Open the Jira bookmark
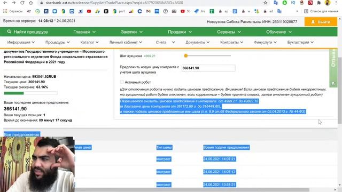 coord(199,11)
